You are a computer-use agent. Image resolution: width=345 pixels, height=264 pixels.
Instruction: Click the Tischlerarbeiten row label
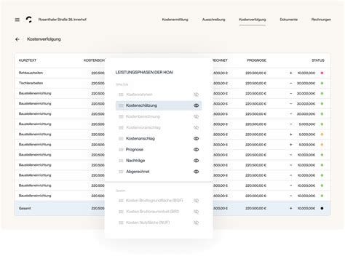point(31,83)
